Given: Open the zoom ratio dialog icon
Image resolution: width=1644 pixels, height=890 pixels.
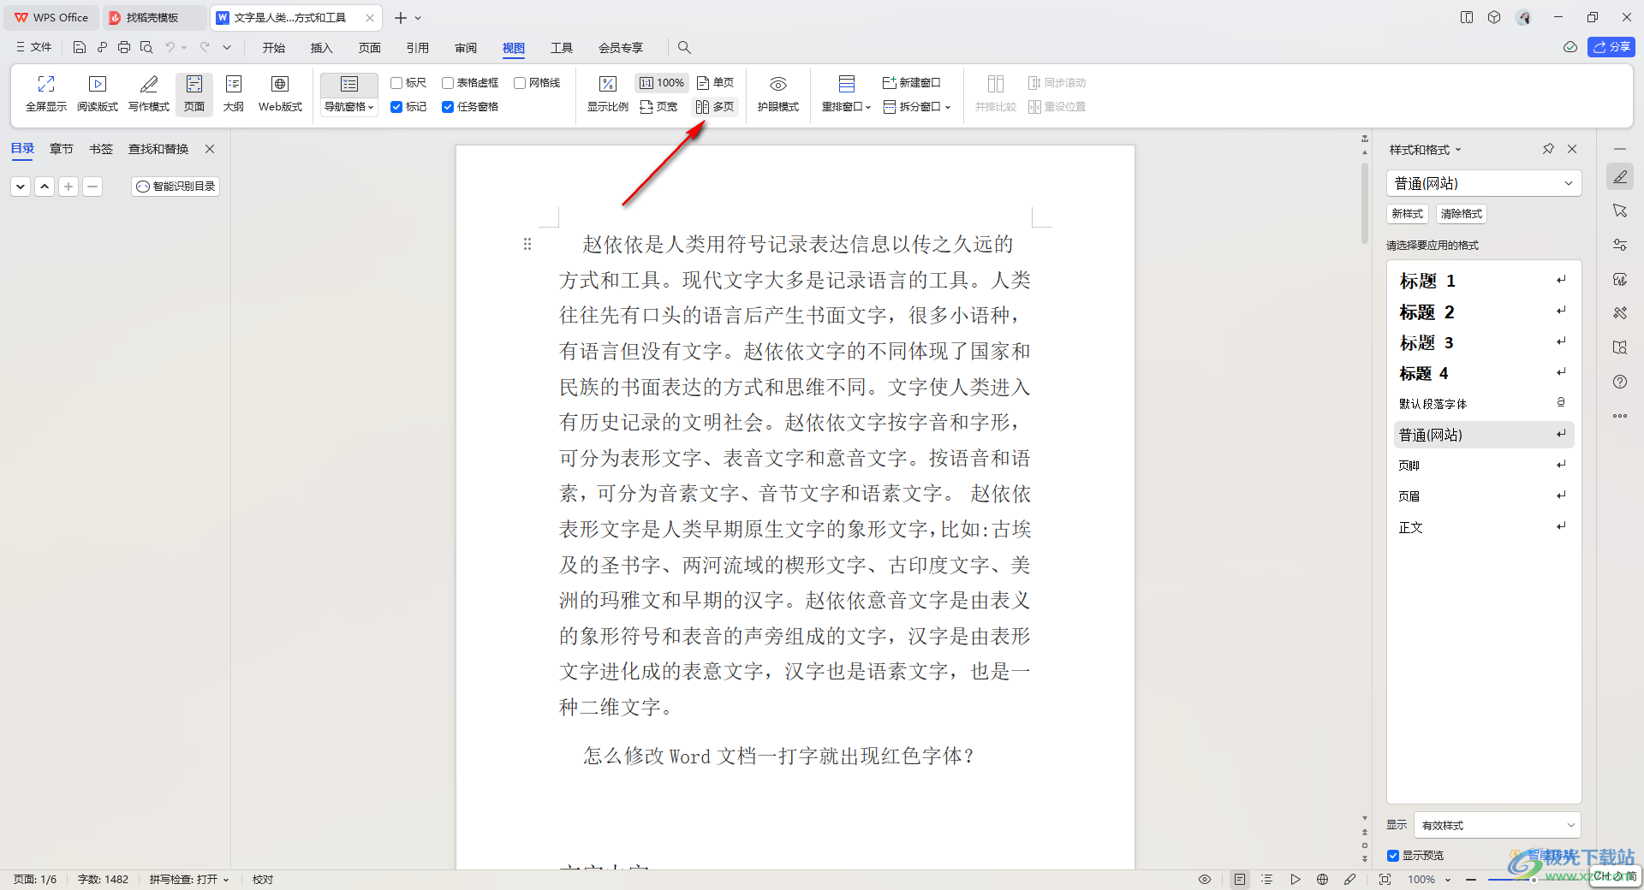Looking at the screenshot, I should [x=608, y=93].
